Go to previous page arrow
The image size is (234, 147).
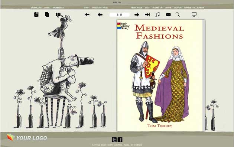pos(100,14)
